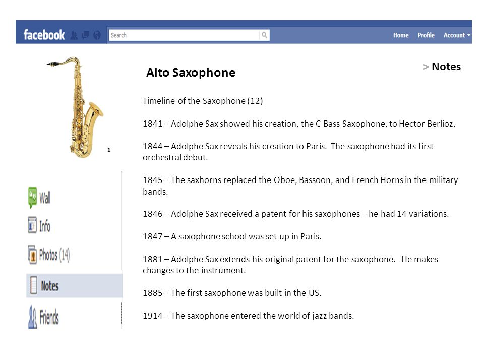484x363 pixels.
Task: Select the Notes tab in sidebar
Action: 75,285
